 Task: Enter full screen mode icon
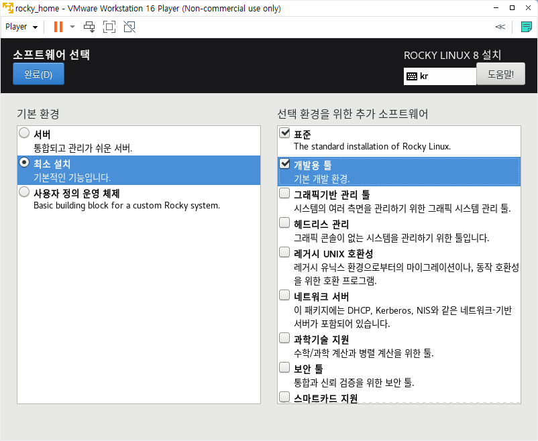(x=109, y=27)
